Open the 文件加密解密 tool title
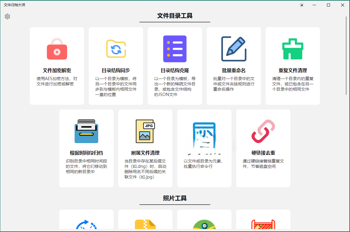 [57, 70]
